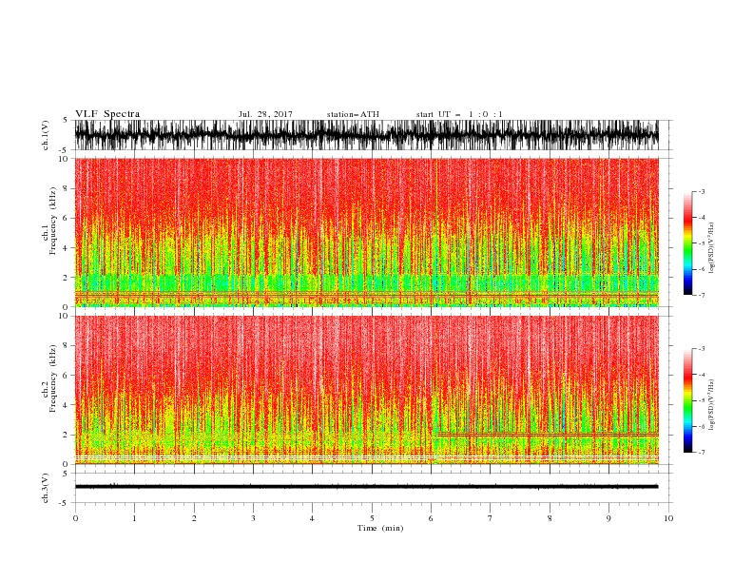Viewport: 753px width, 582px height.
Task: Click the "ch.3(V)" waveform axis label
Action: [46, 488]
